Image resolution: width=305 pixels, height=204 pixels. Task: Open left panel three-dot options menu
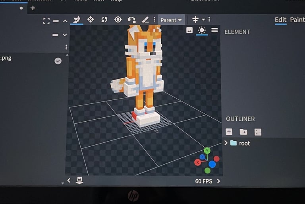click(x=66, y=47)
